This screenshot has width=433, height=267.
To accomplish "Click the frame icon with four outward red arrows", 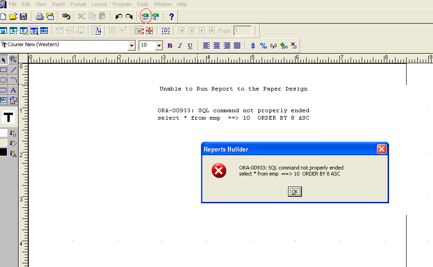I will click(150, 31).
